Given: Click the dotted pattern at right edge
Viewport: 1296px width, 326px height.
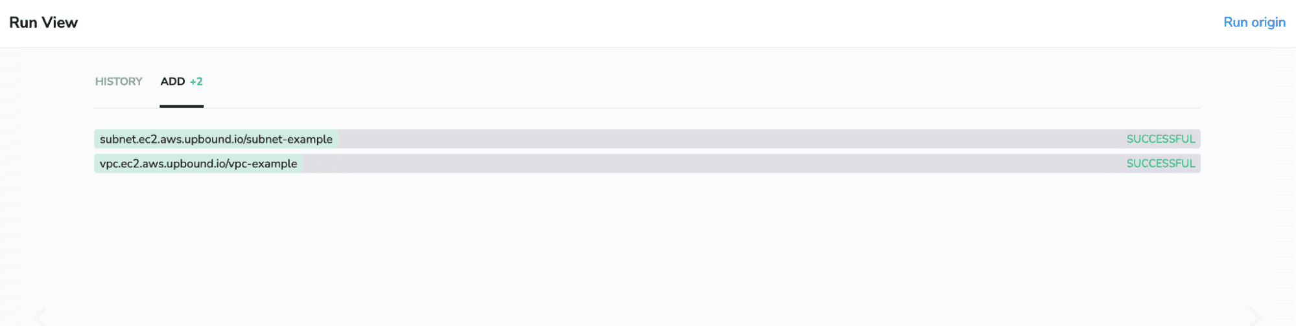Looking at the screenshot, I should click(x=1285, y=188).
